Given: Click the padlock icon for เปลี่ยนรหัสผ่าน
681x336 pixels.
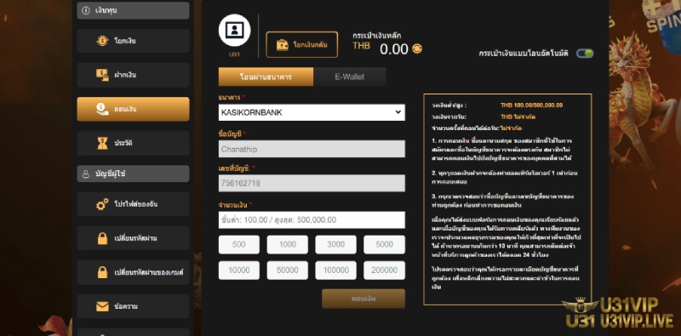Looking at the screenshot, I should coord(102,238).
